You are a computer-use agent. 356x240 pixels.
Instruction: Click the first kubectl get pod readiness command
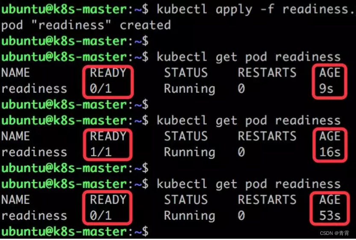249,57
